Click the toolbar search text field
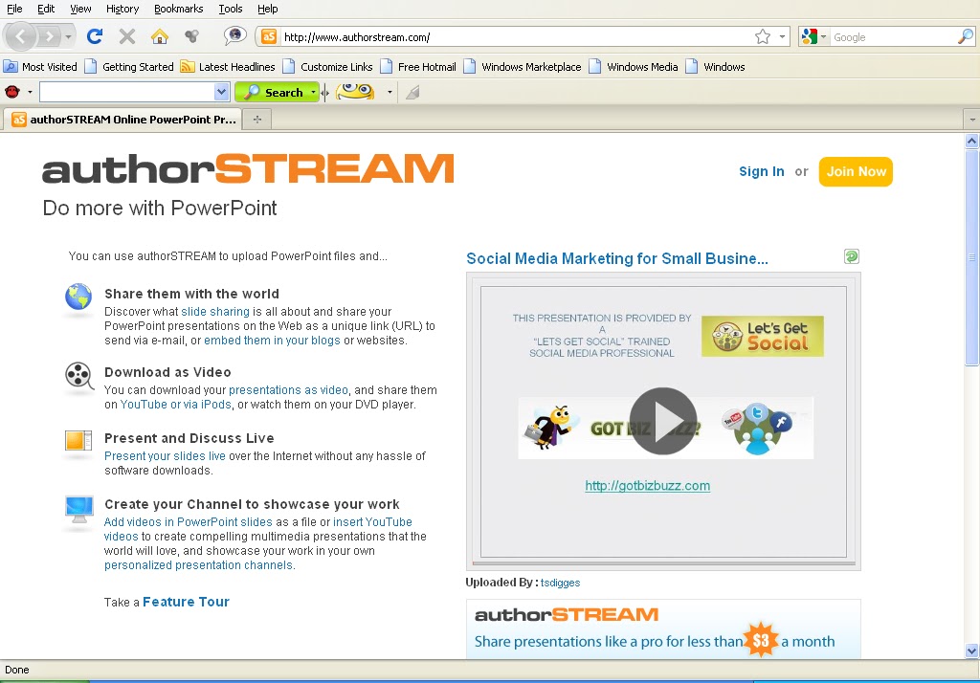The image size is (980, 683). (127, 93)
